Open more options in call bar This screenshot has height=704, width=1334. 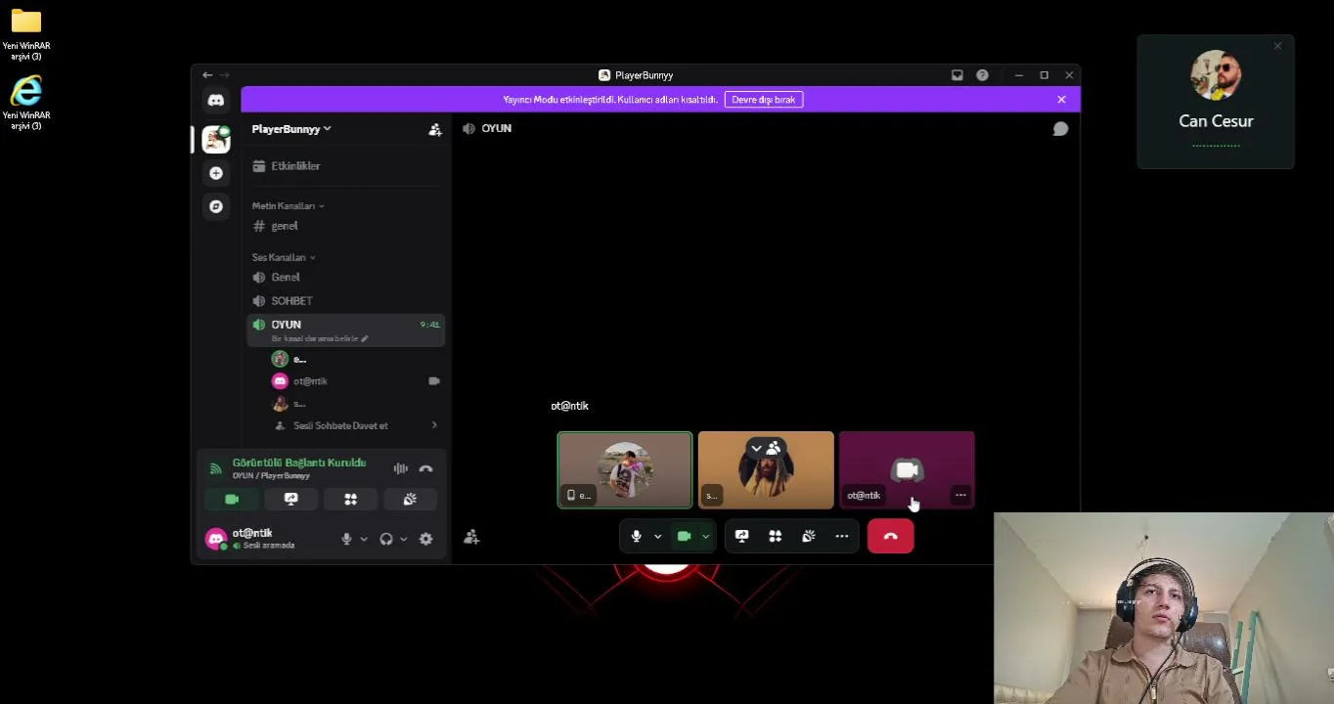842,537
